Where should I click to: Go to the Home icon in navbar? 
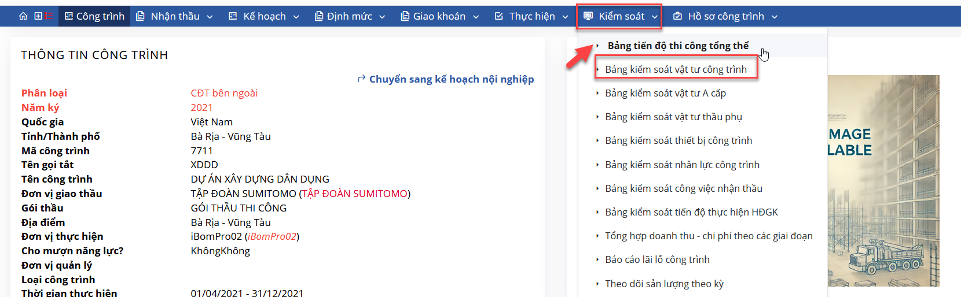(x=23, y=16)
